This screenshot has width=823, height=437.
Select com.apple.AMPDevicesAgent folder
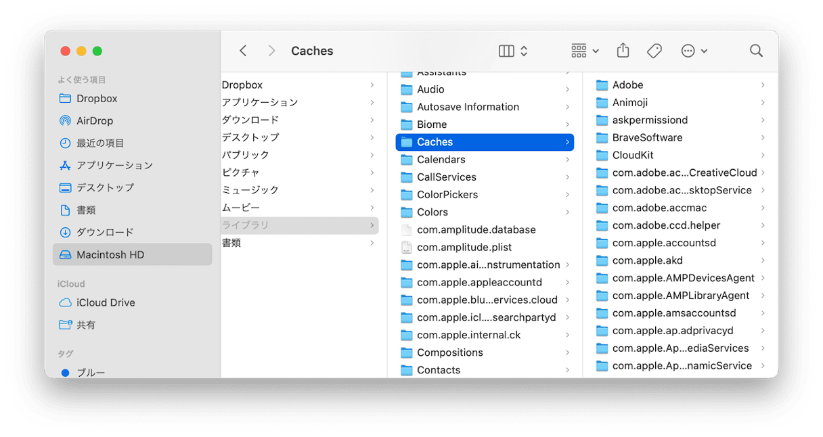coord(680,278)
